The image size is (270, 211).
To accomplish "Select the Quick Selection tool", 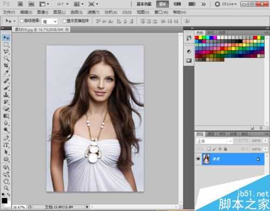I will pos(6,59).
